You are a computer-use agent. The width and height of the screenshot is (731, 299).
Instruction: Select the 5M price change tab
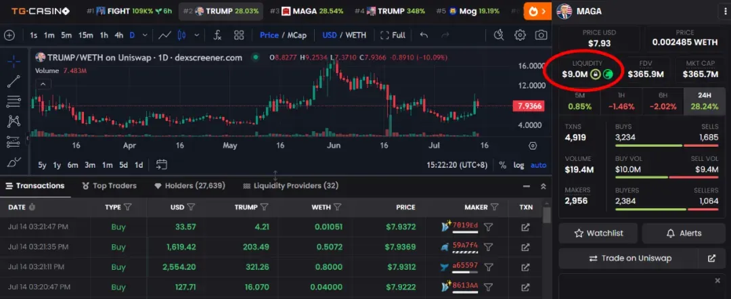click(x=580, y=101)
